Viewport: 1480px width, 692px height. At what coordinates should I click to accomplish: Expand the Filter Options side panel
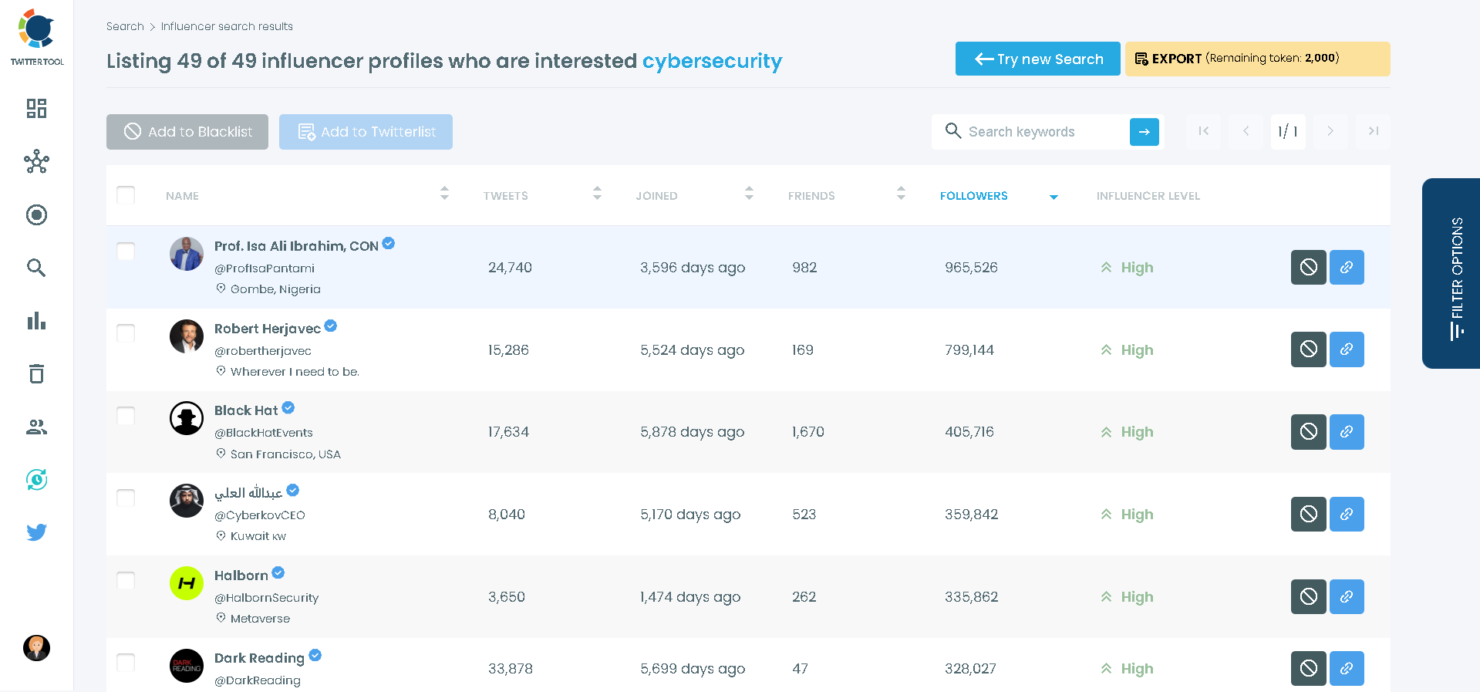(x=1451, y=273)
